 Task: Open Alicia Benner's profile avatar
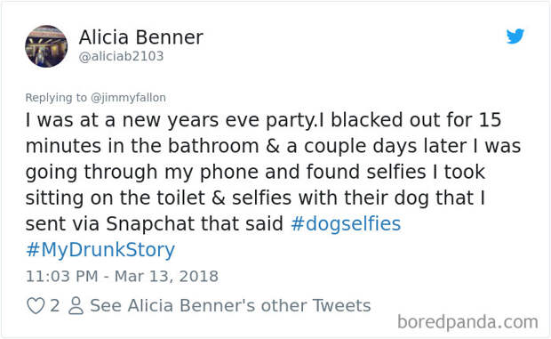pos(46,46)
